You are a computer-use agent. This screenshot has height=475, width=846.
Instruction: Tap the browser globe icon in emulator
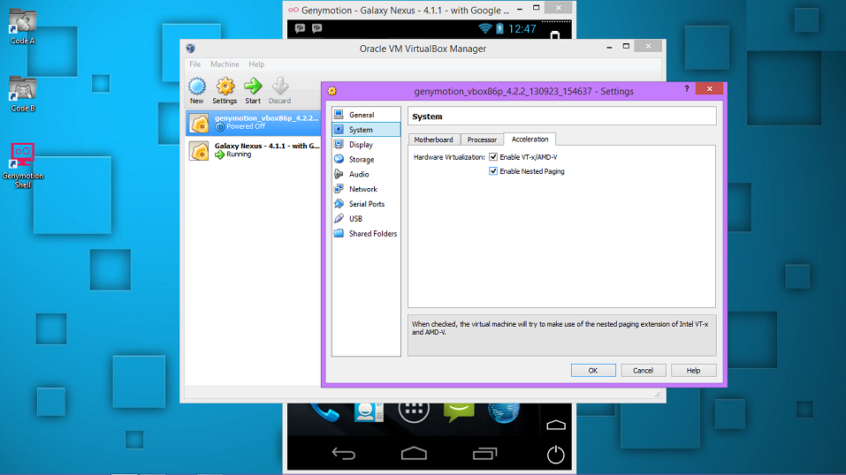pos(503,412)
